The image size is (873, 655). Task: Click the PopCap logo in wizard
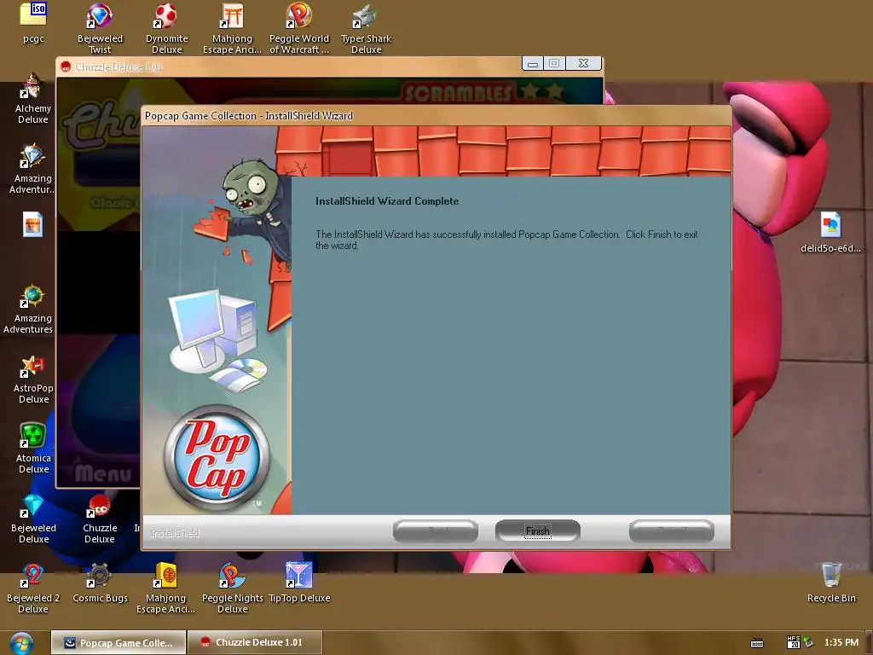click(217, 457)
